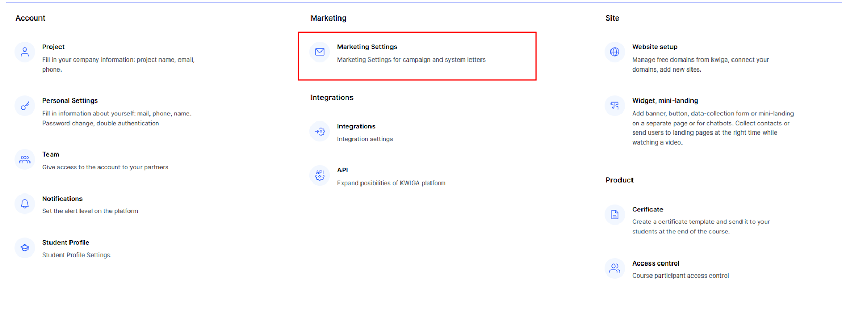Image resolution: width=842 pixels, height=316 pixels.
Task: Go to Website setup
Action: point(655,47)
